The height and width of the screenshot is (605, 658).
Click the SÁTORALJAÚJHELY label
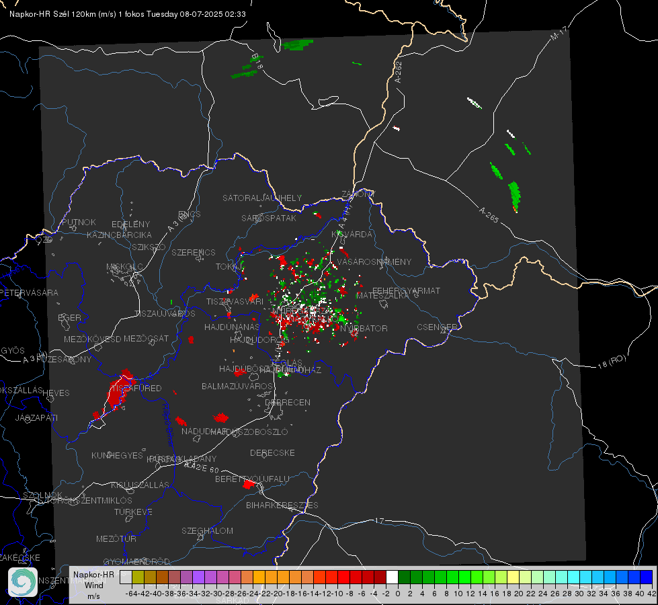pos(262,198)
